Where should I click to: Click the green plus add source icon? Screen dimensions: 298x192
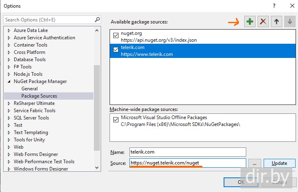point(250,22)
